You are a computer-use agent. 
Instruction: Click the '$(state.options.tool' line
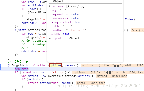(x=31, y=30)
